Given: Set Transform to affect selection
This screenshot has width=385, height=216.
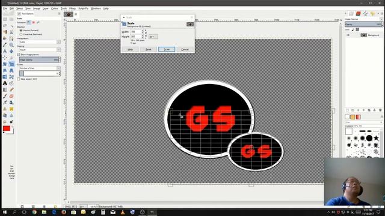Looking at the screenshot, I should [34, 22].
